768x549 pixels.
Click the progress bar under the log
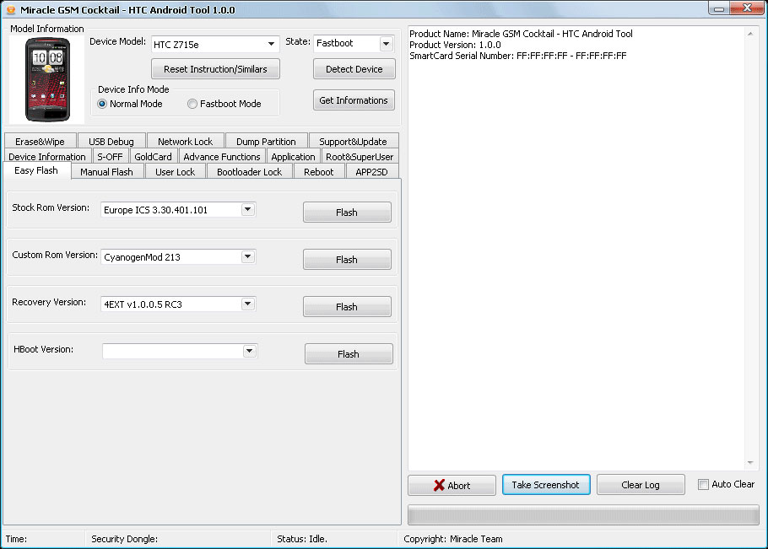[583, 515]
